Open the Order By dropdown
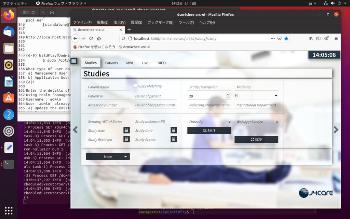Image resolution: width=350 pixels, height=219 pixels. 210,122
